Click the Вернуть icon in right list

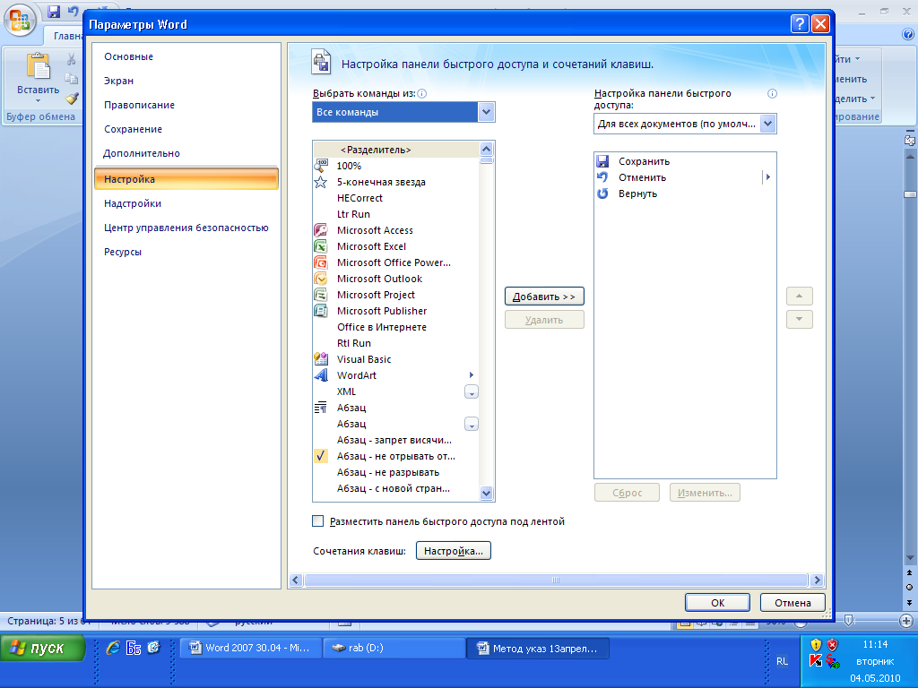602,193
